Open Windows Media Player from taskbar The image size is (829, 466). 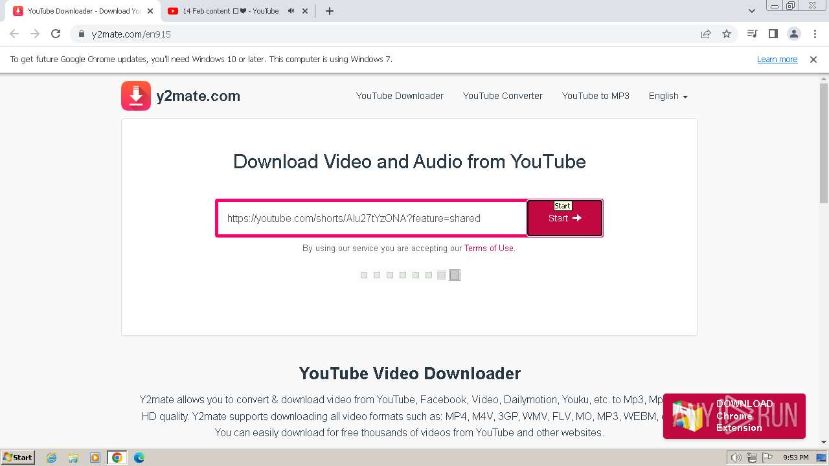point(95,458)
